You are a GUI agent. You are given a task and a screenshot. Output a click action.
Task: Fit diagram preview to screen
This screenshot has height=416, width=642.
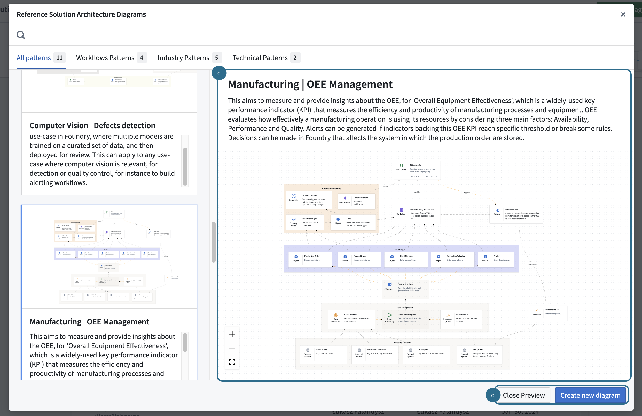(232, 362)
